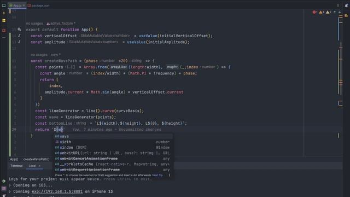Open exp://192.168.1.5:8081 link in terminal

[x=57, y=192]
